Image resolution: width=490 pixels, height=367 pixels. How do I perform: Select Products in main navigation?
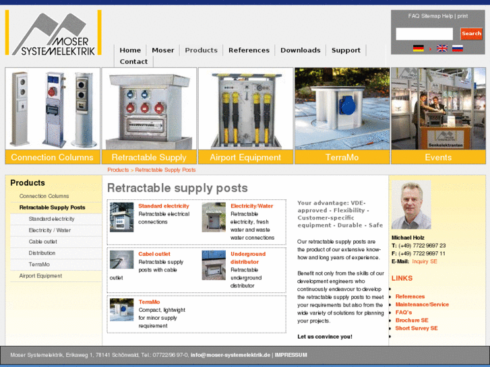[x=202, y=51]
